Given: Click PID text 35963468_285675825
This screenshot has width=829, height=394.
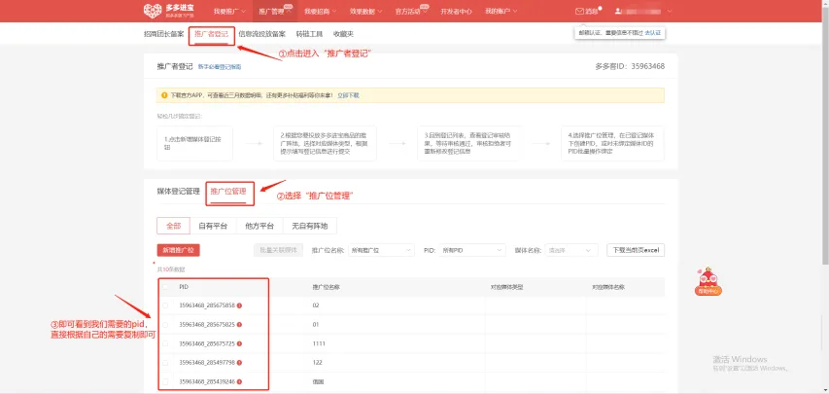Looking at the screenshot, I should point(207,325).
